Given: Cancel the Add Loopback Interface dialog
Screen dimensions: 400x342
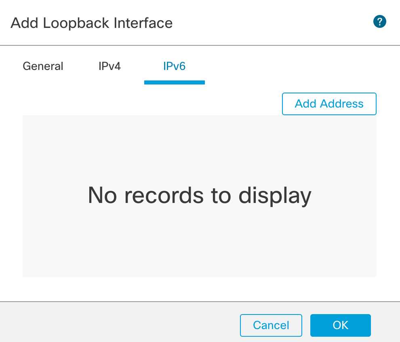Looking at the screenshot, I should click(x=271, y=325).
